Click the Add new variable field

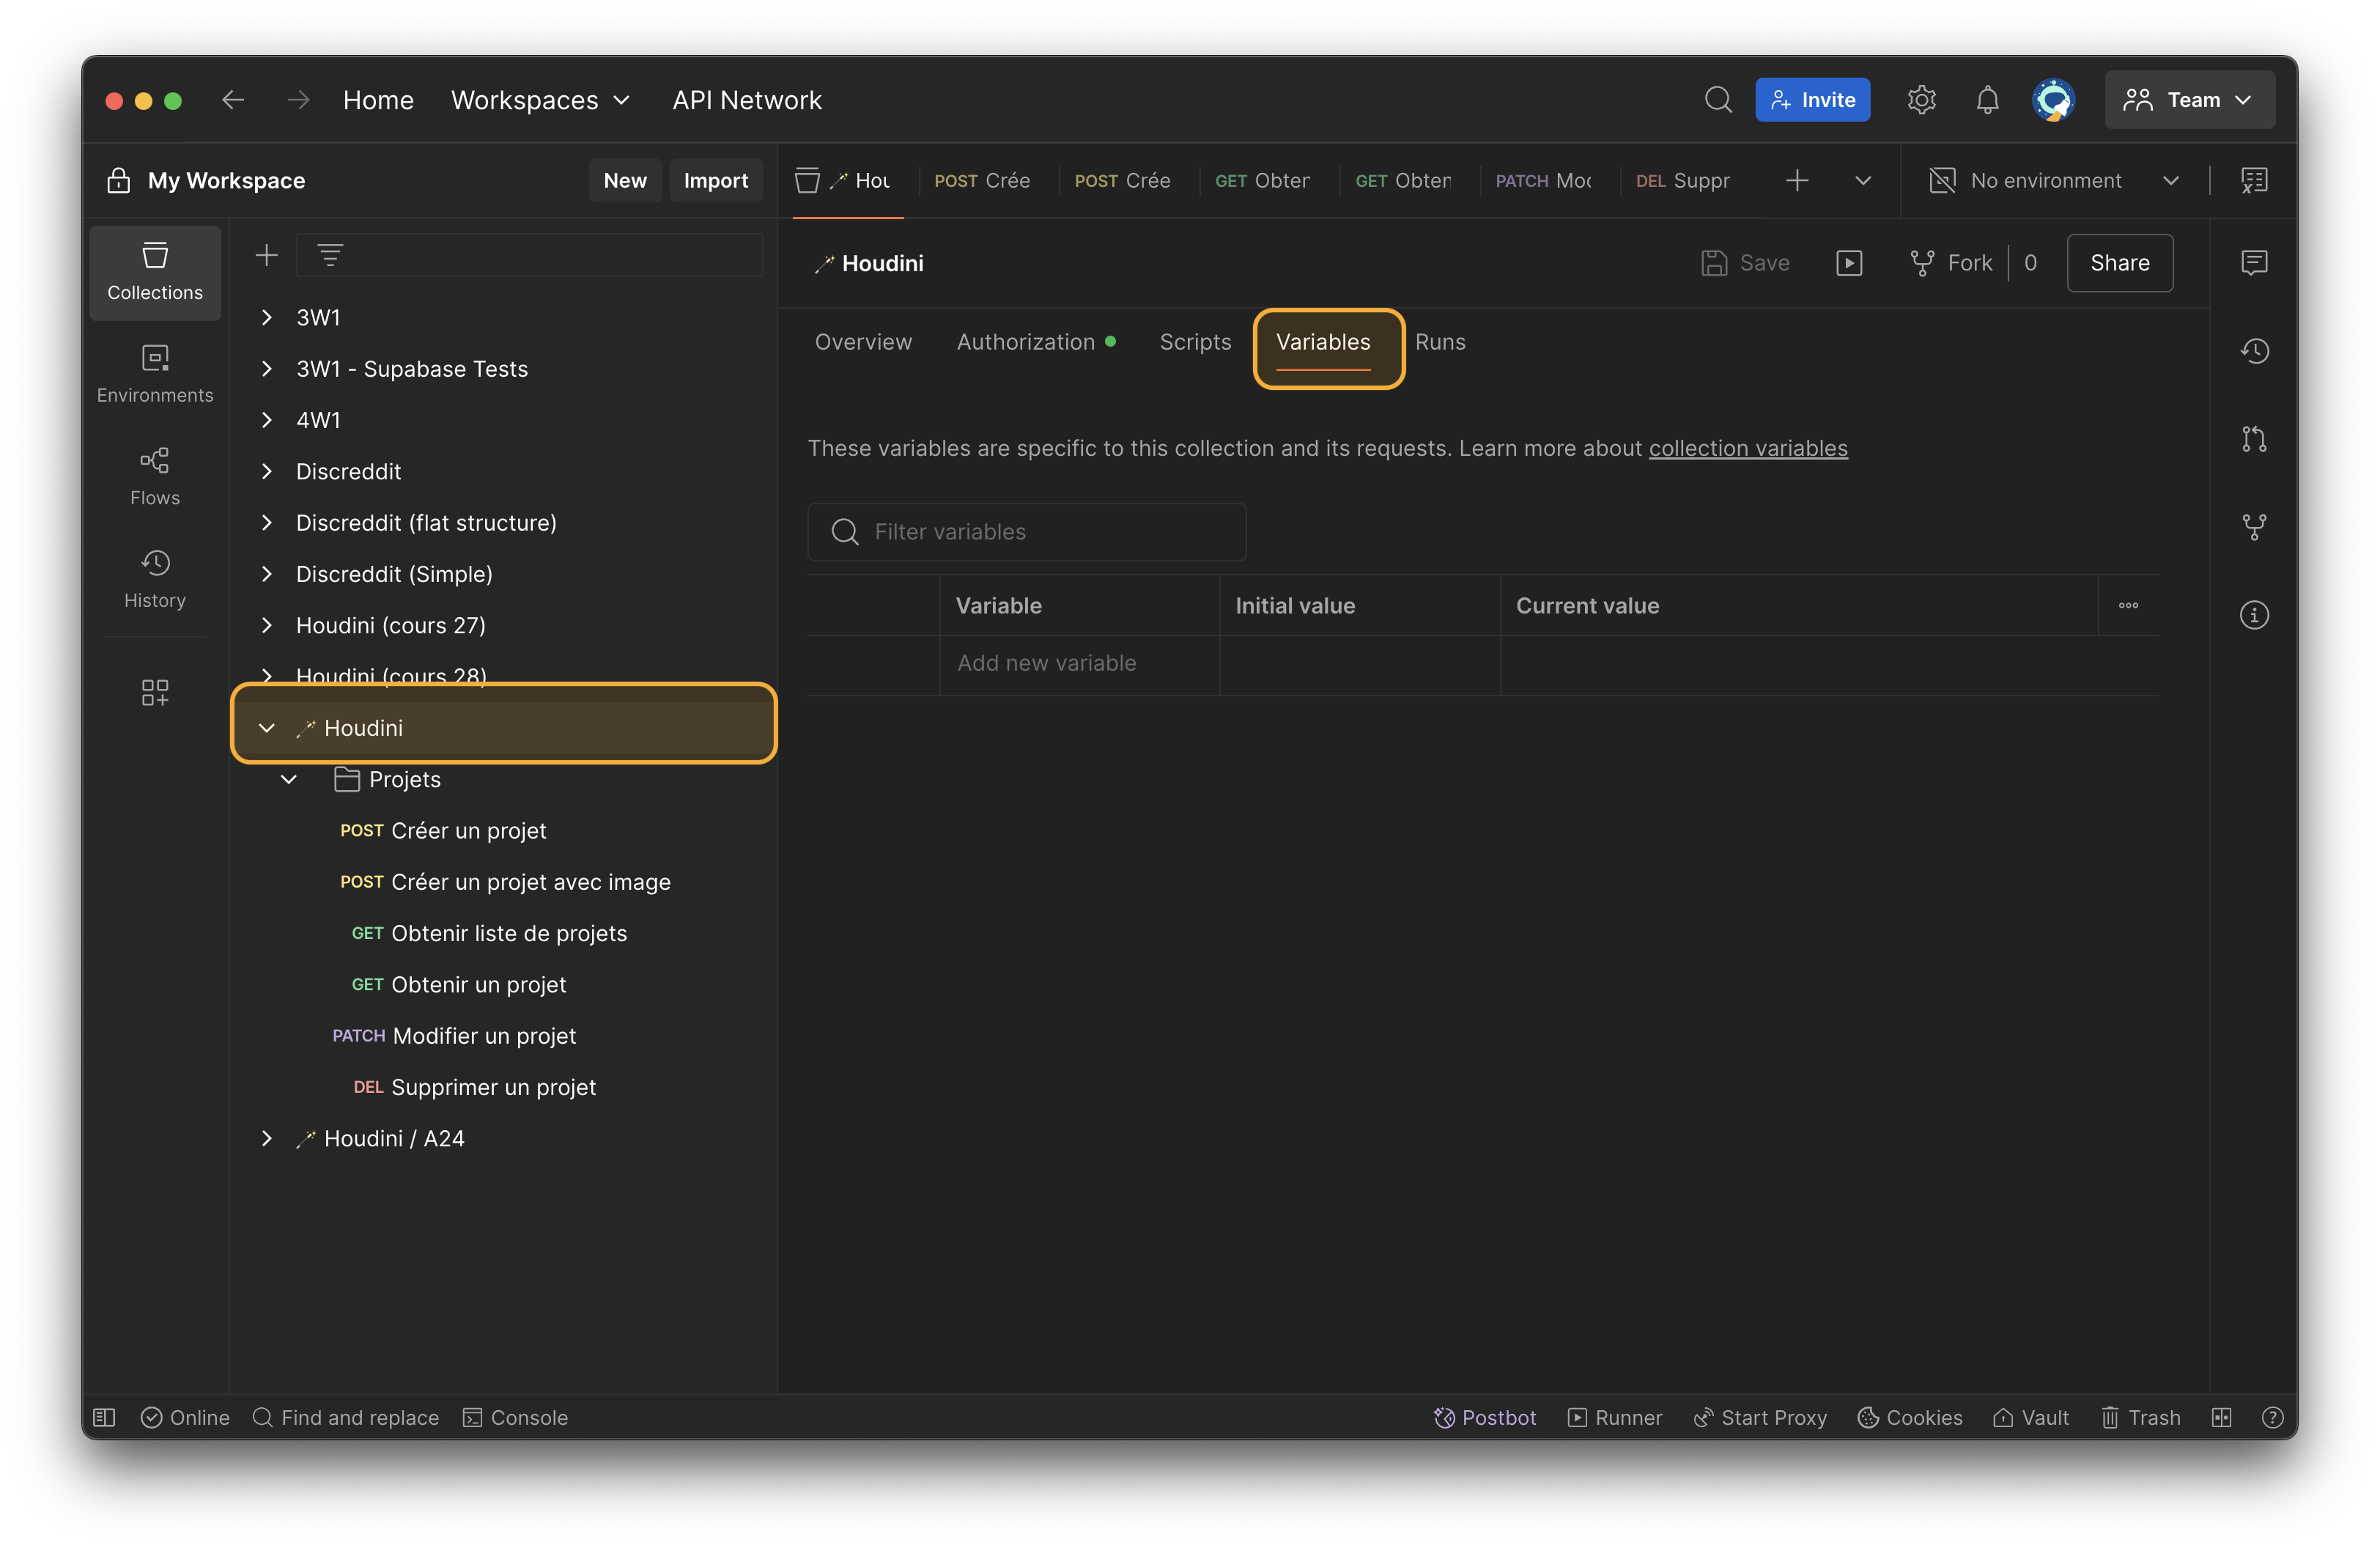(x=1079, y=664)
